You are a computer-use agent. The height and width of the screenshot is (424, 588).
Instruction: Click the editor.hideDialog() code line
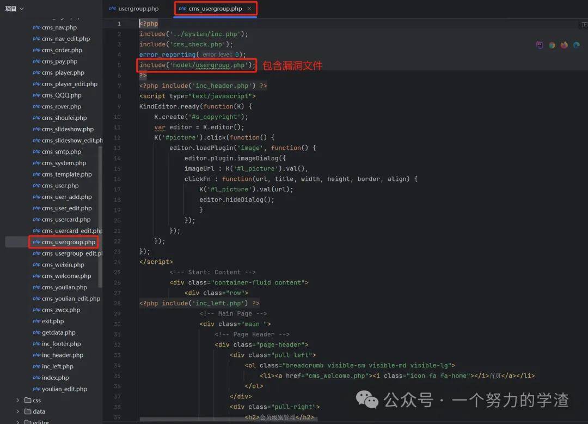237,199
